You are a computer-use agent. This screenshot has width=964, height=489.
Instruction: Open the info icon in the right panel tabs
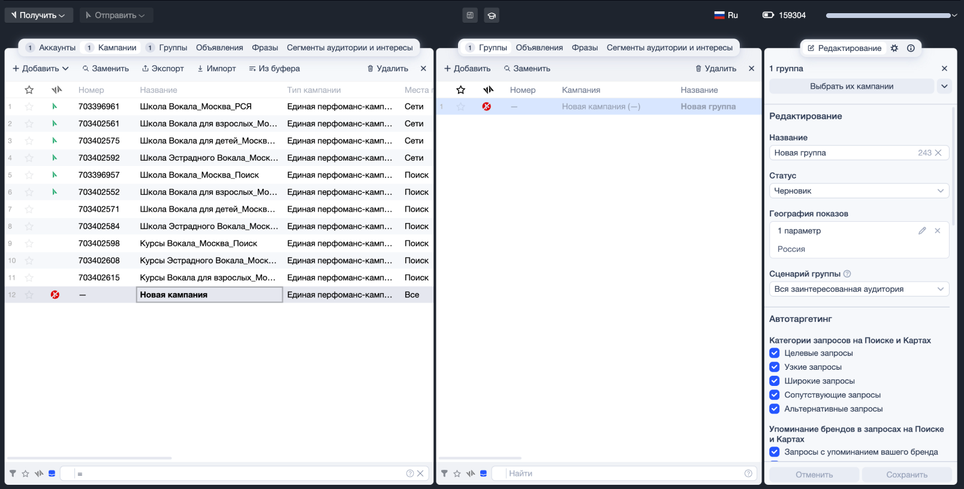click(x=911, y=48)
